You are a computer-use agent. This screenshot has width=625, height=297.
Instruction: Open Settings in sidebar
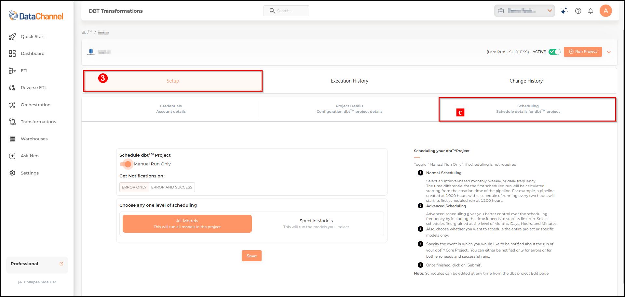tap(30, 173)
